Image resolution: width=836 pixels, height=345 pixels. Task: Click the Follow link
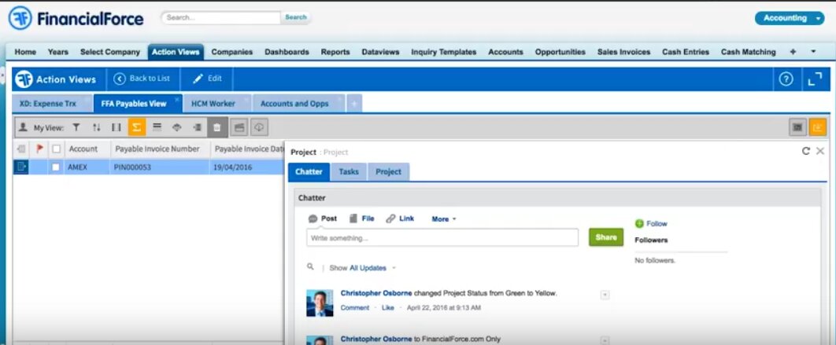tap(657, 224)
